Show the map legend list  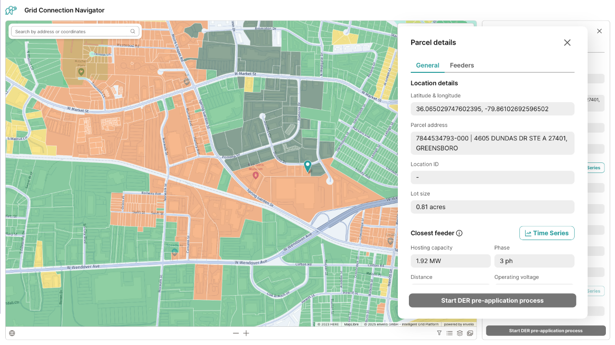point(449,333)
